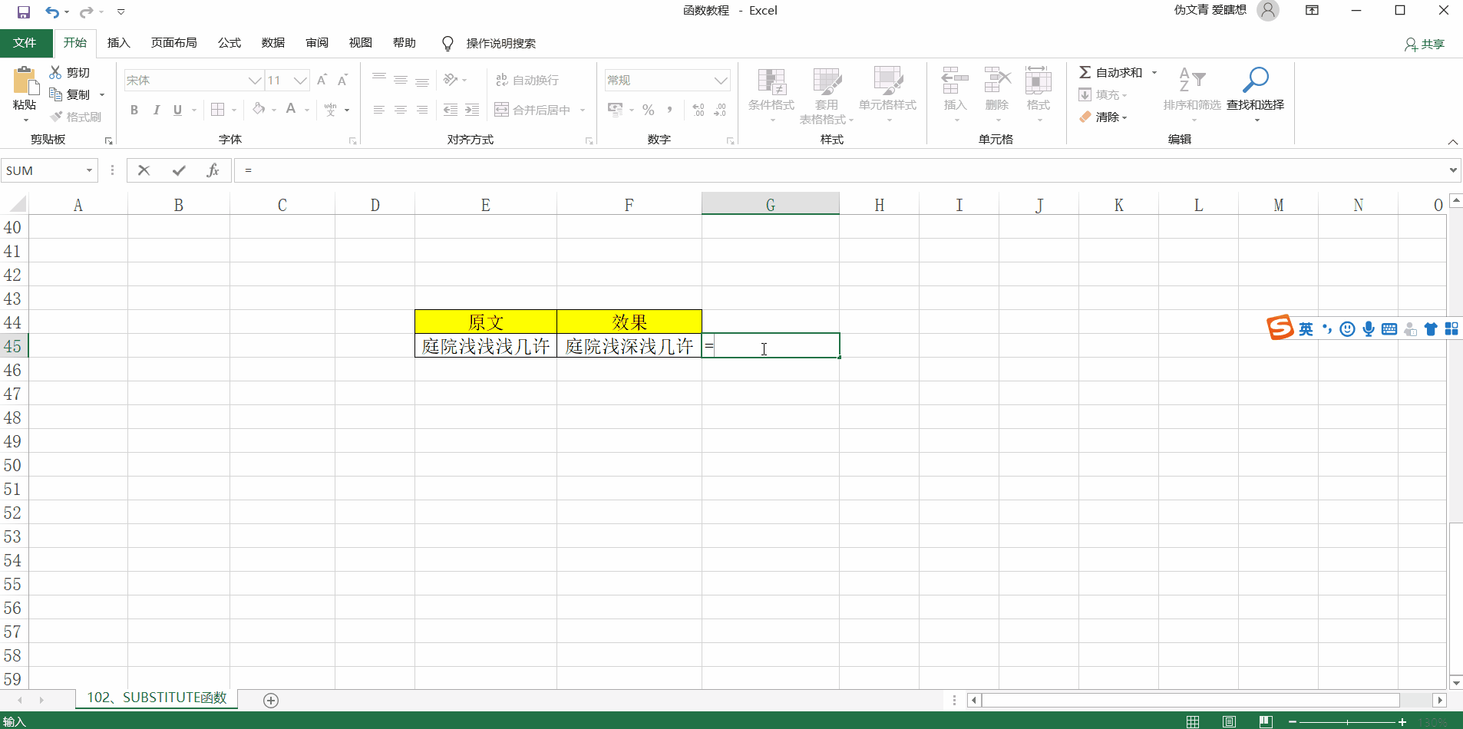The height and width of the screenshot is (729, 1463).
Task: Toggle underline on selected text
Action: 176,110
